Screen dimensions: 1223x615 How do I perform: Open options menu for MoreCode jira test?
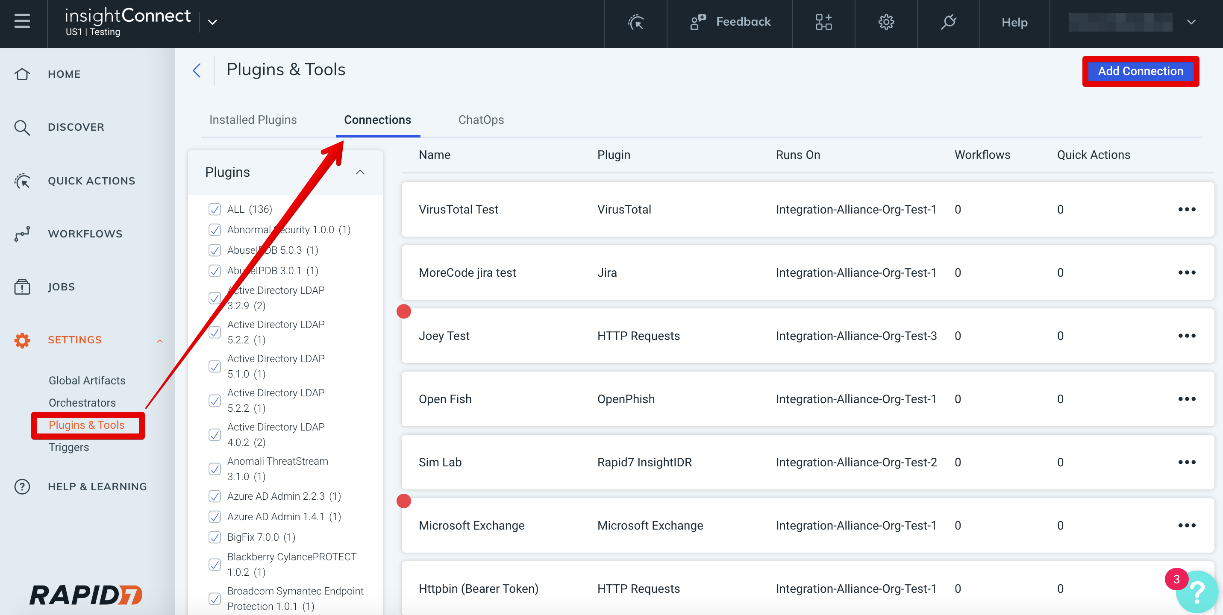(x=1186, y=272)
